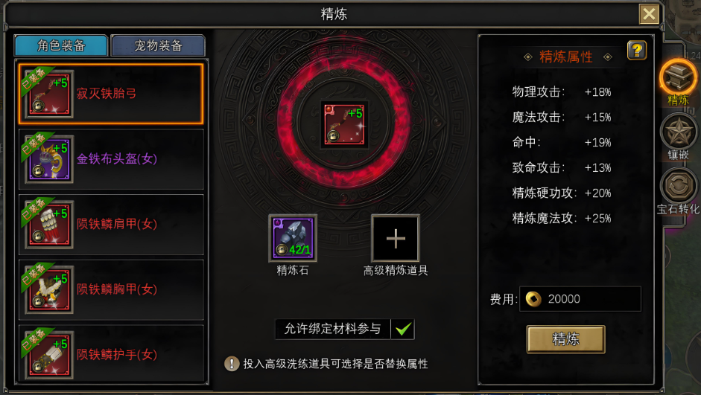Image resolution: width=701 pixels, height=395 pixels.
Task: Open the 镶嵌 star sidebar icon
Action: (678, 132)
